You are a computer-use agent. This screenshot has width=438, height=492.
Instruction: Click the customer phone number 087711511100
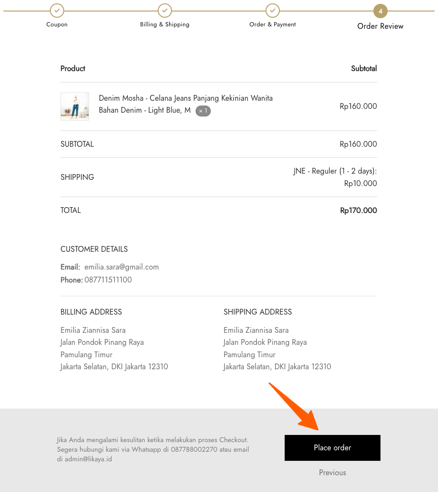(x=108, y=280)
